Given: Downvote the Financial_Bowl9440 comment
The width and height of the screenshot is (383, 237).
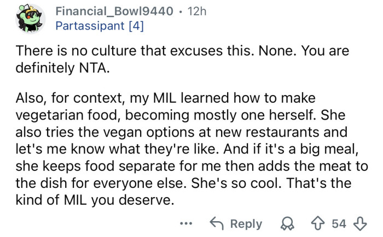Looking at the screenshot, I should [359, 224].
